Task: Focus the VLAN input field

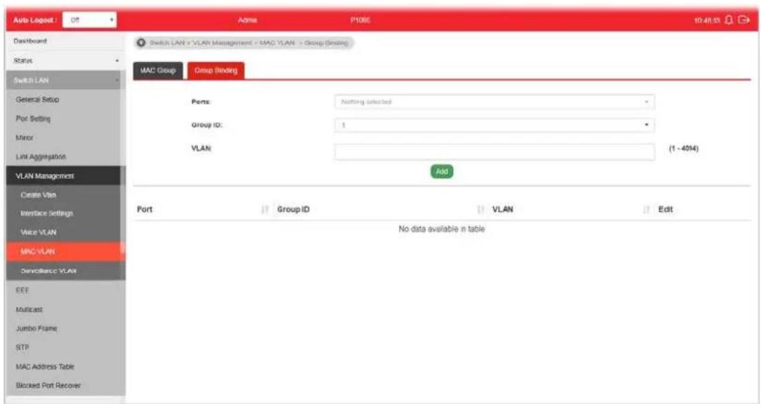Action: 494,151
